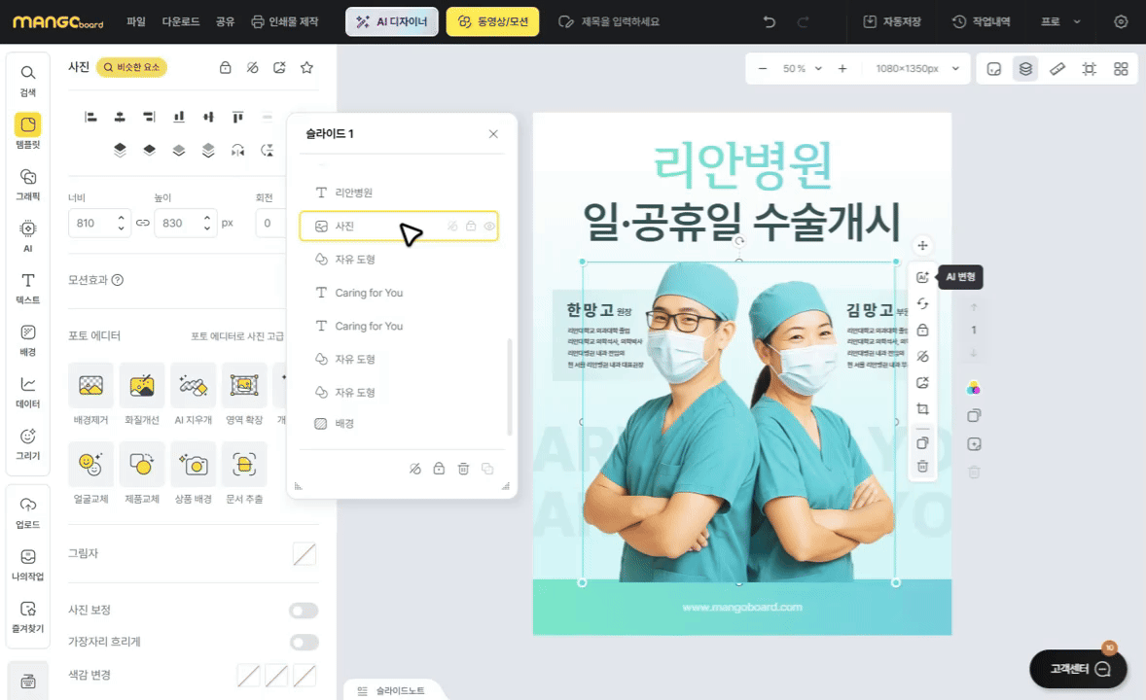Select the 화질개선 quality enhancement tool
Screen dimensions: 1146x700
click(142, 386)
